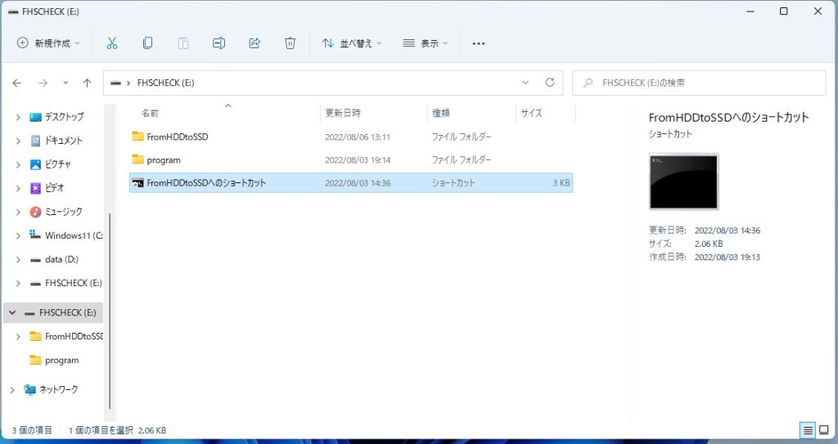Open the 新規作成 menu

(48, 43)
